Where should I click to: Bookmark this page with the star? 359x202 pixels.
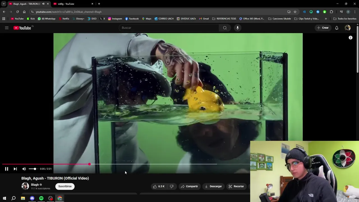point(295,12)
